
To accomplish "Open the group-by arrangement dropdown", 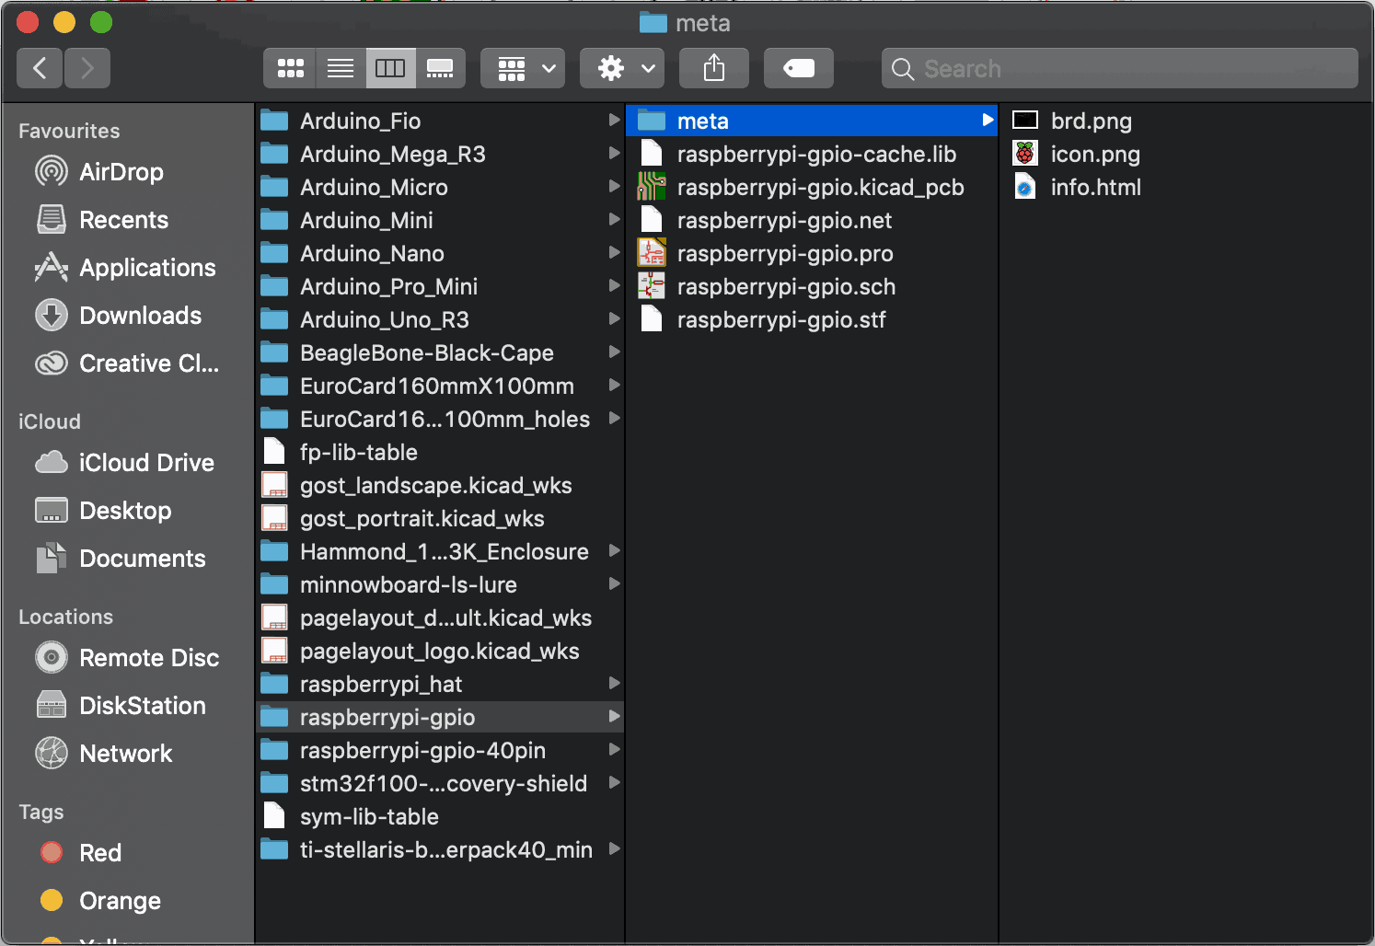I will click(523, 68).
